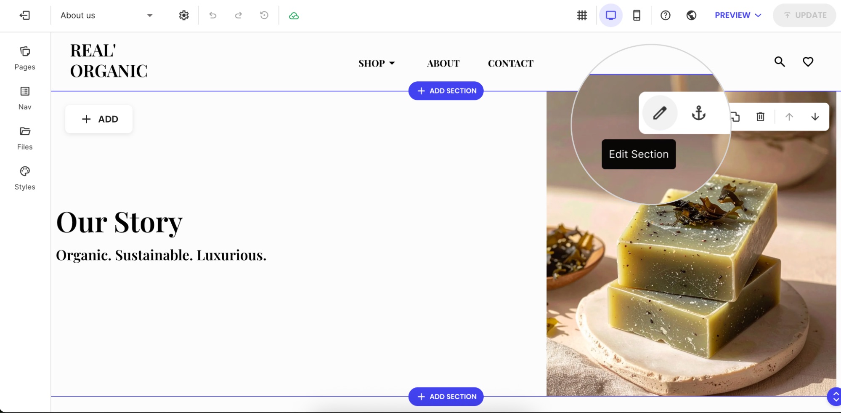
Task: Click the green cloud saved icon
Action: coord(294,16)
